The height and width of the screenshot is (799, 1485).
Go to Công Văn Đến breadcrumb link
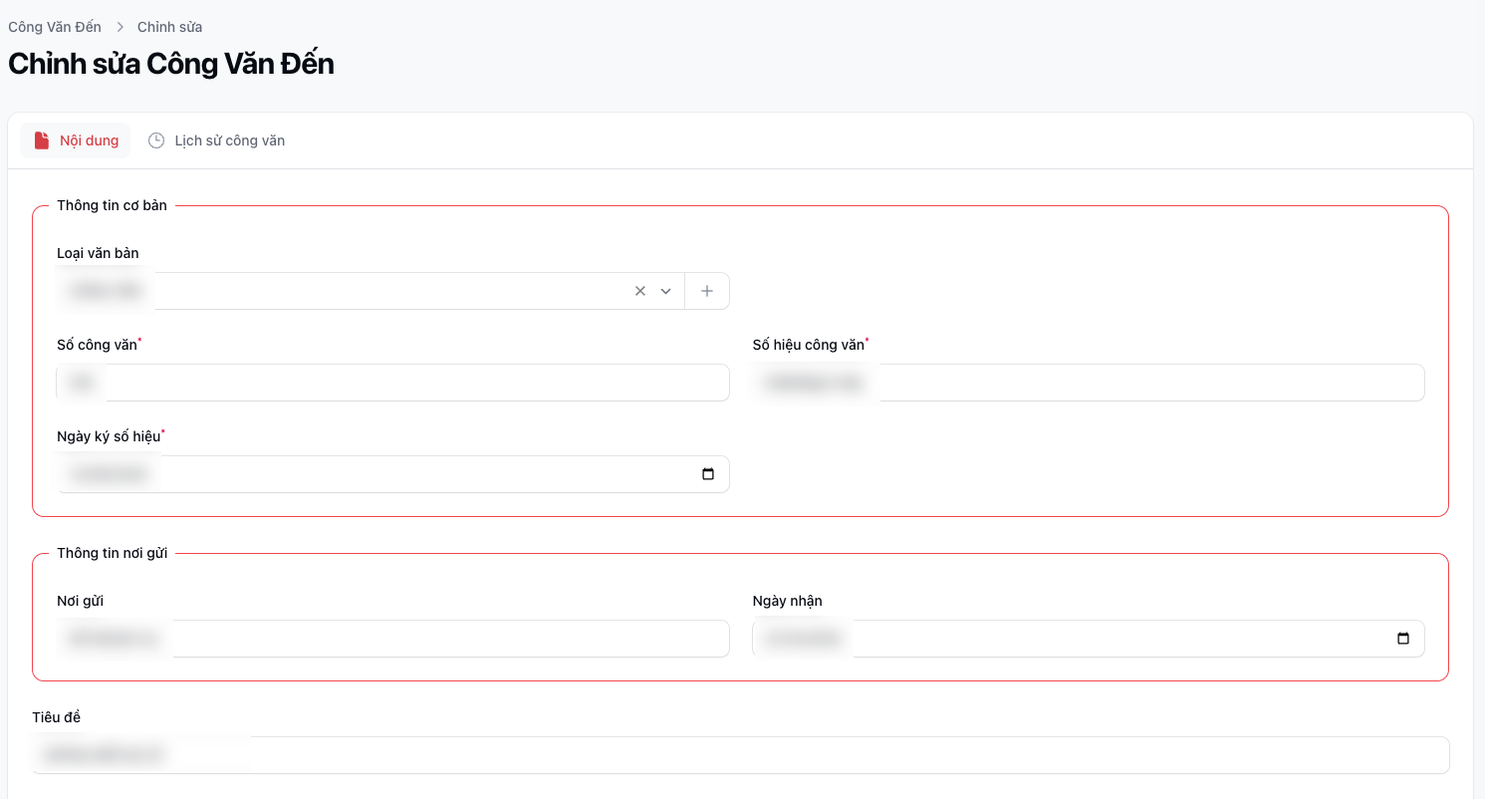(x=55, y=27)
